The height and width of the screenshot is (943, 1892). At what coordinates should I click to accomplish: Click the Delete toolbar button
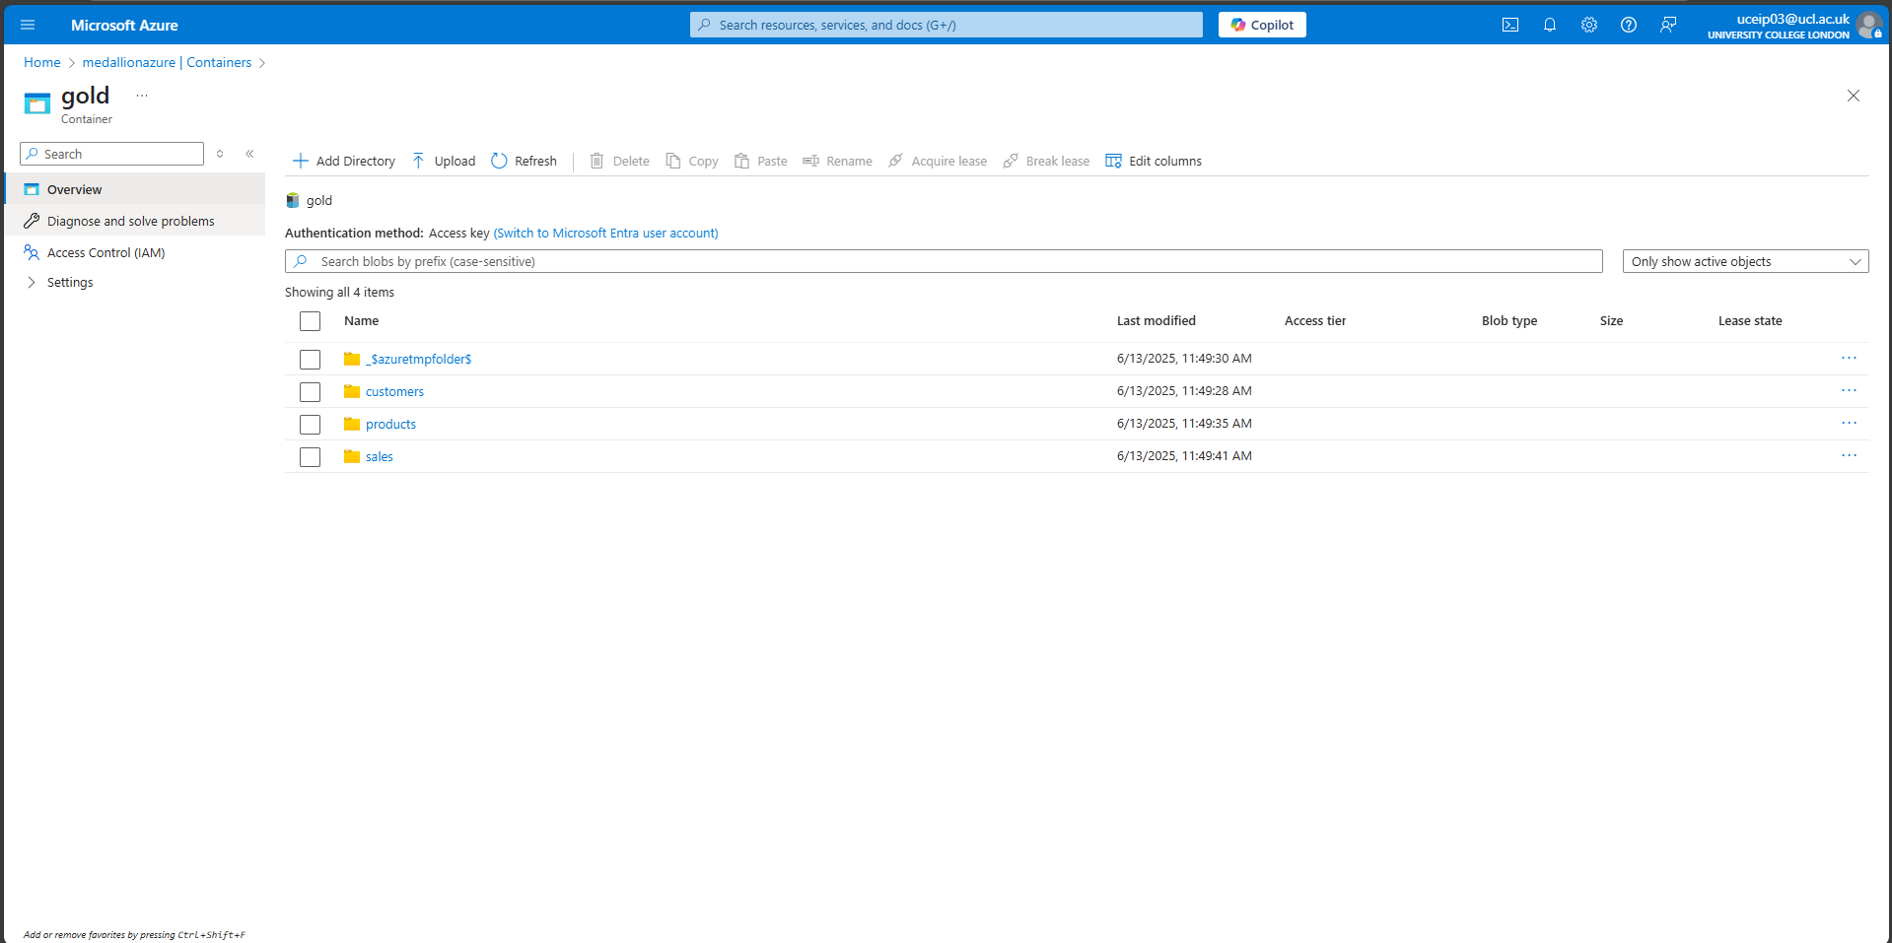620,161
